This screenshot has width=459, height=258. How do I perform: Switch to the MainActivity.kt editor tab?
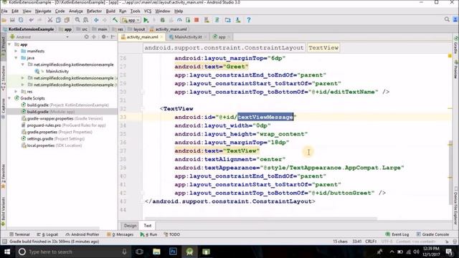pyautogui.click(x=188, y=37)
